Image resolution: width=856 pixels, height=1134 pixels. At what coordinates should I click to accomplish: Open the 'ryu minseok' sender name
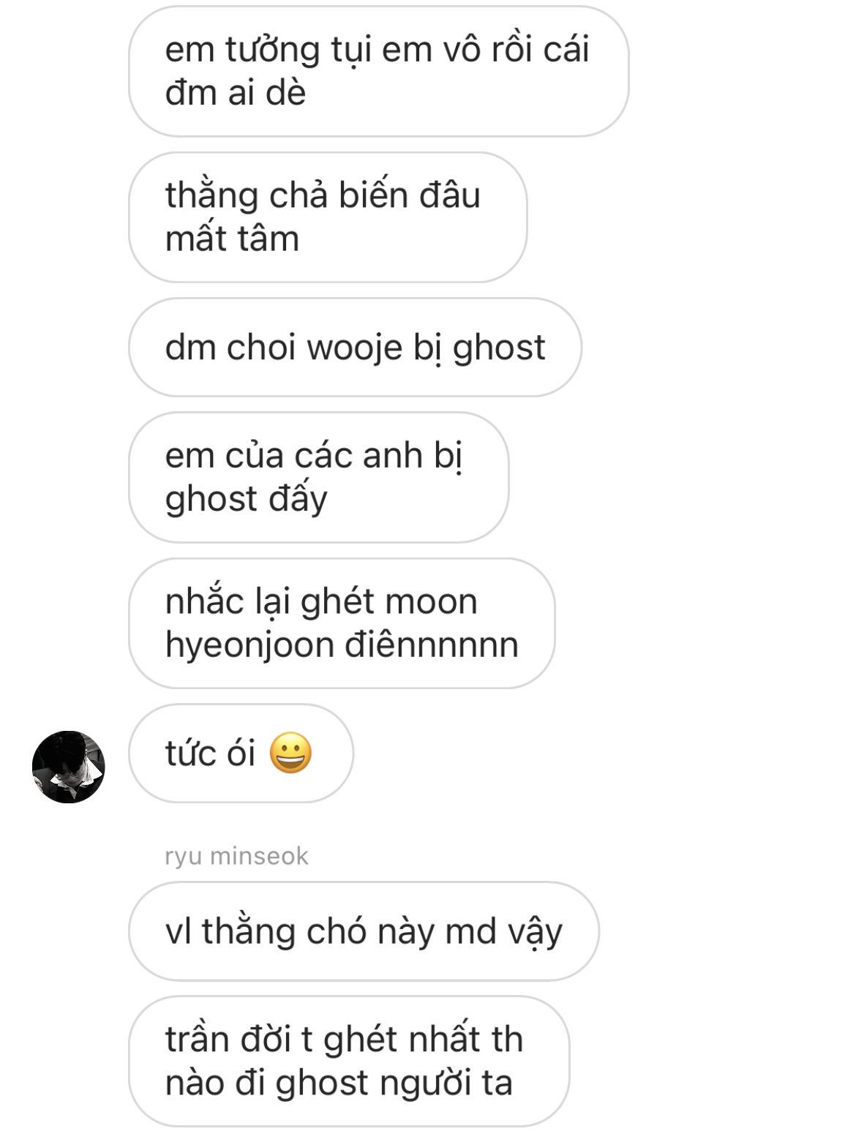pos(236,856)
